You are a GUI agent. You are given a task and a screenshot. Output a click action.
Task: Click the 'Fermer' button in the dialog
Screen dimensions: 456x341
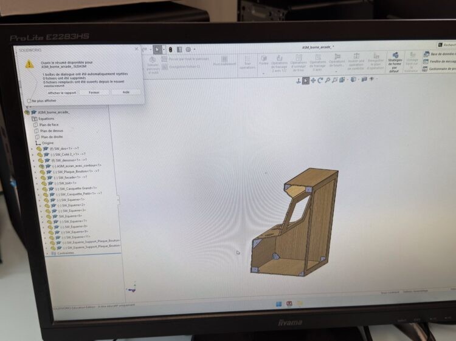(94, 93)
